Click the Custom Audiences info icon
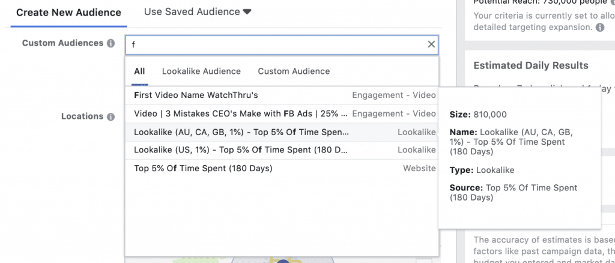 [111, 43]
